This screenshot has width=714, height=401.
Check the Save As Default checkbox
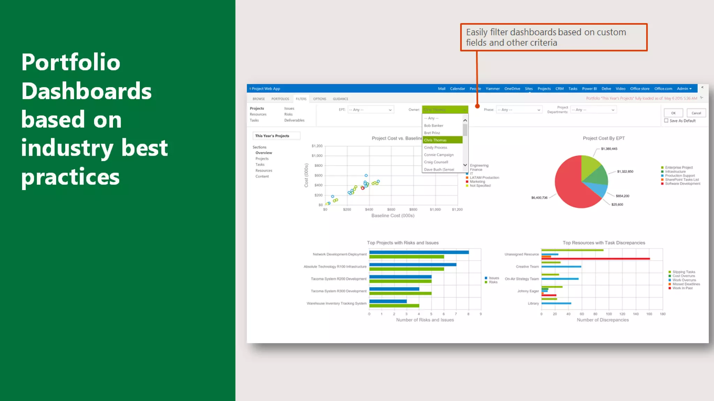point(666,121)
